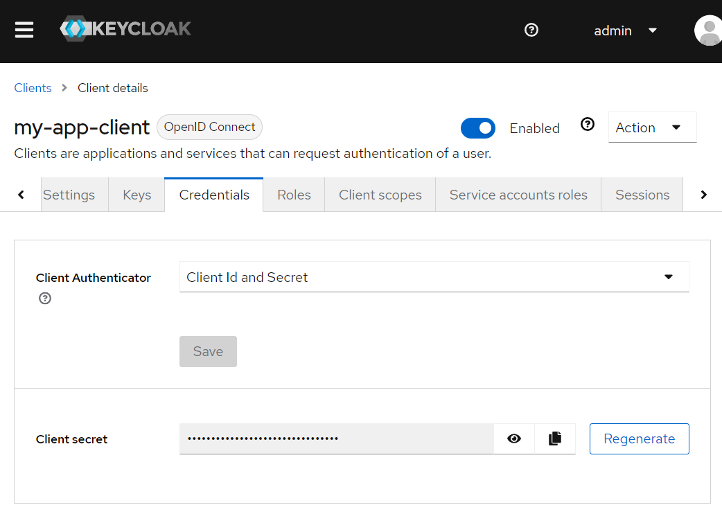Switch to the Roles tab
This screenshot has height=514, width=722.
click(293, 195)
